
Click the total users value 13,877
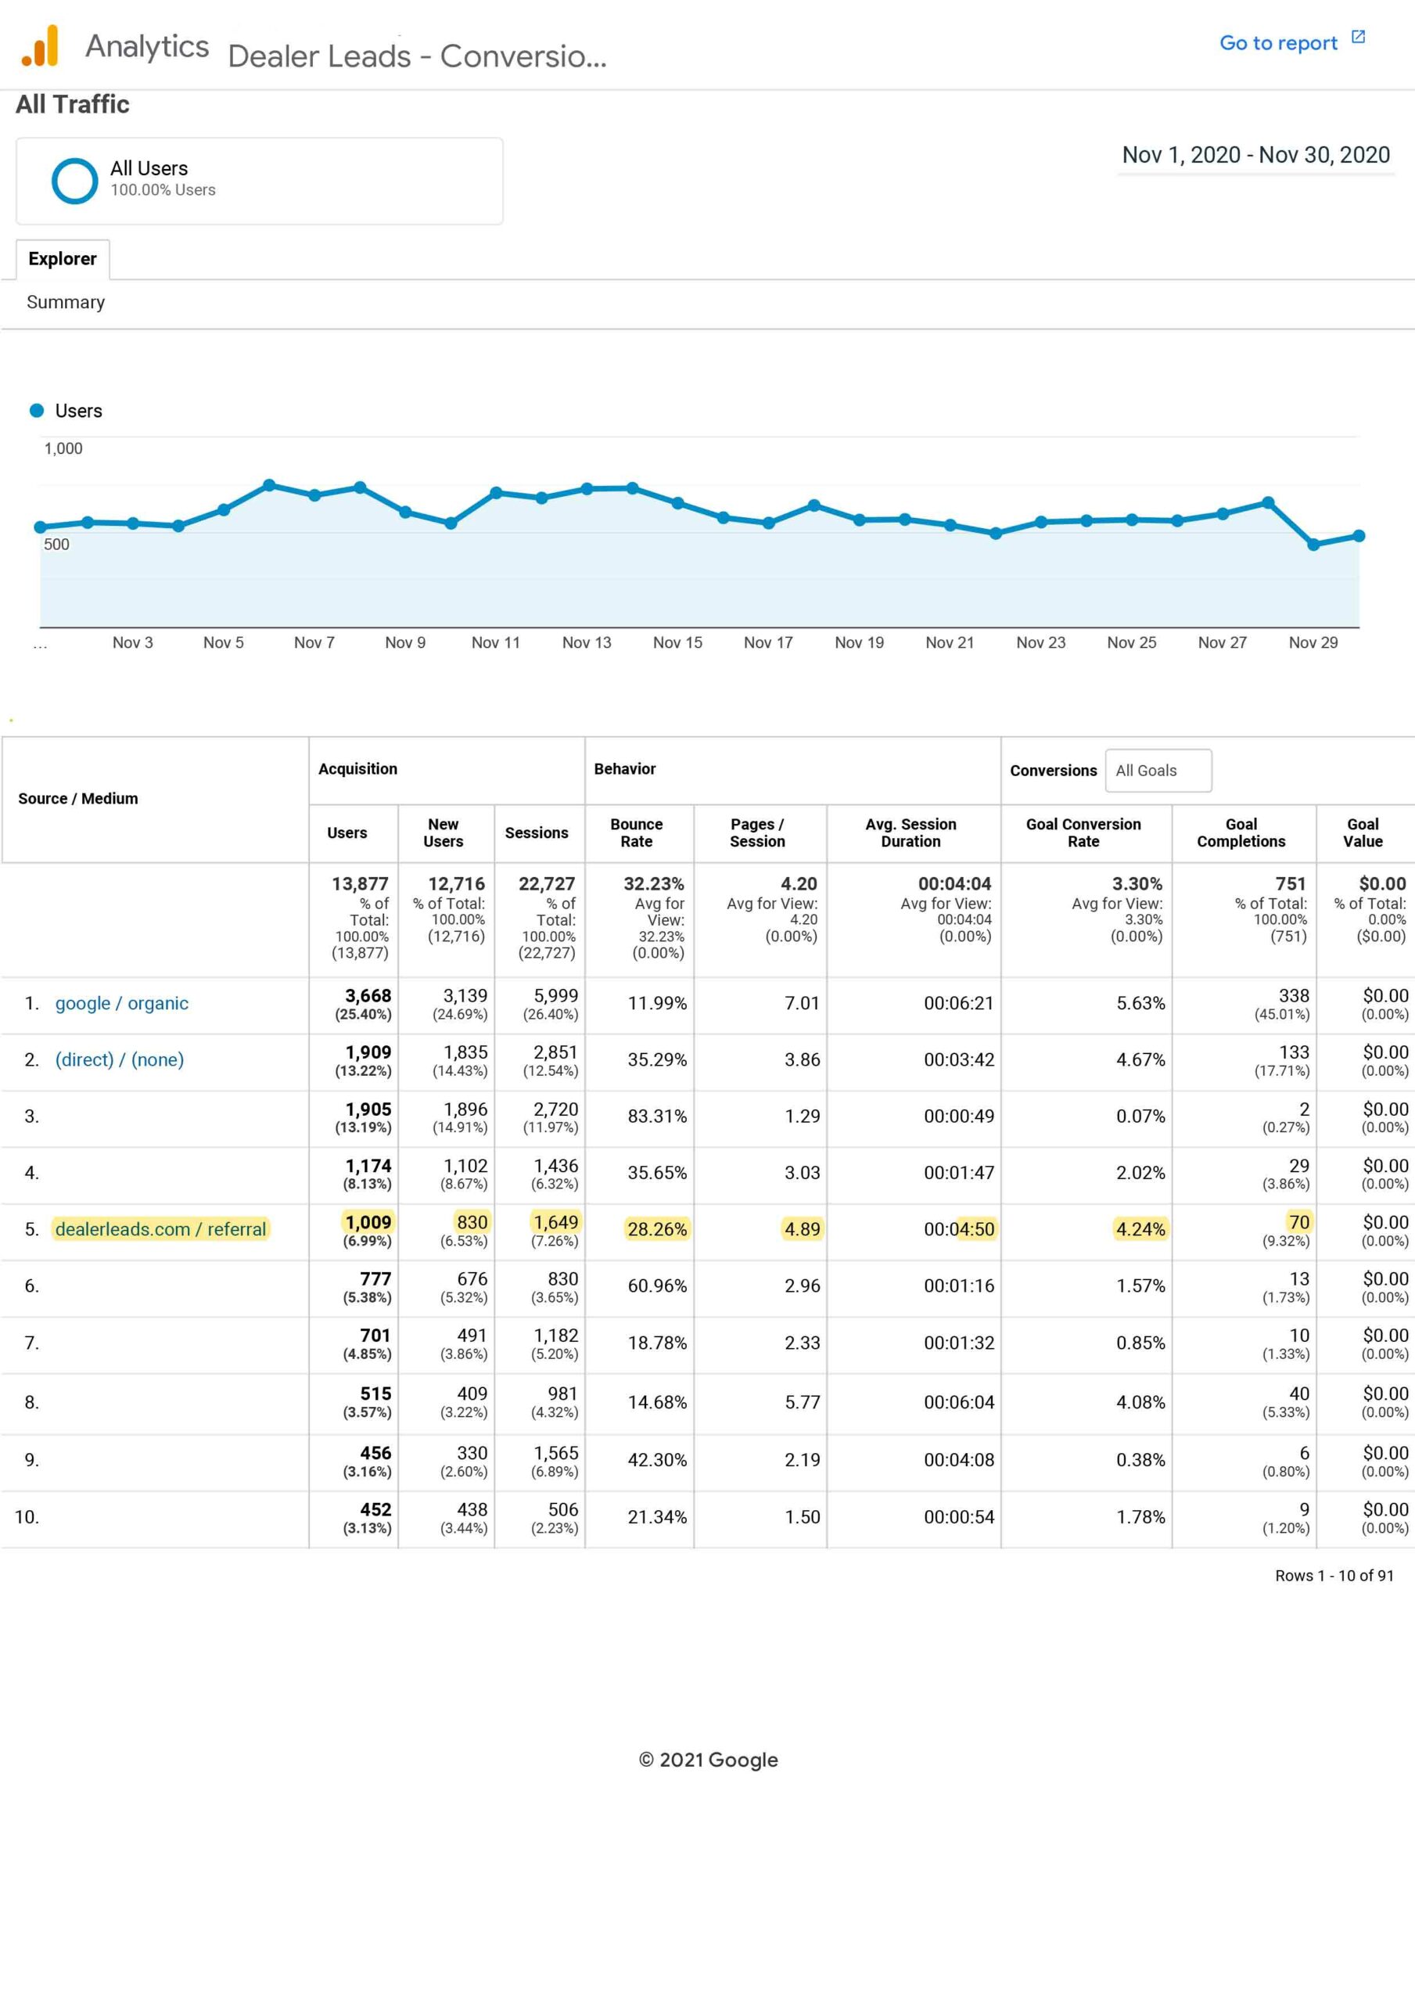tap(359, 883)
